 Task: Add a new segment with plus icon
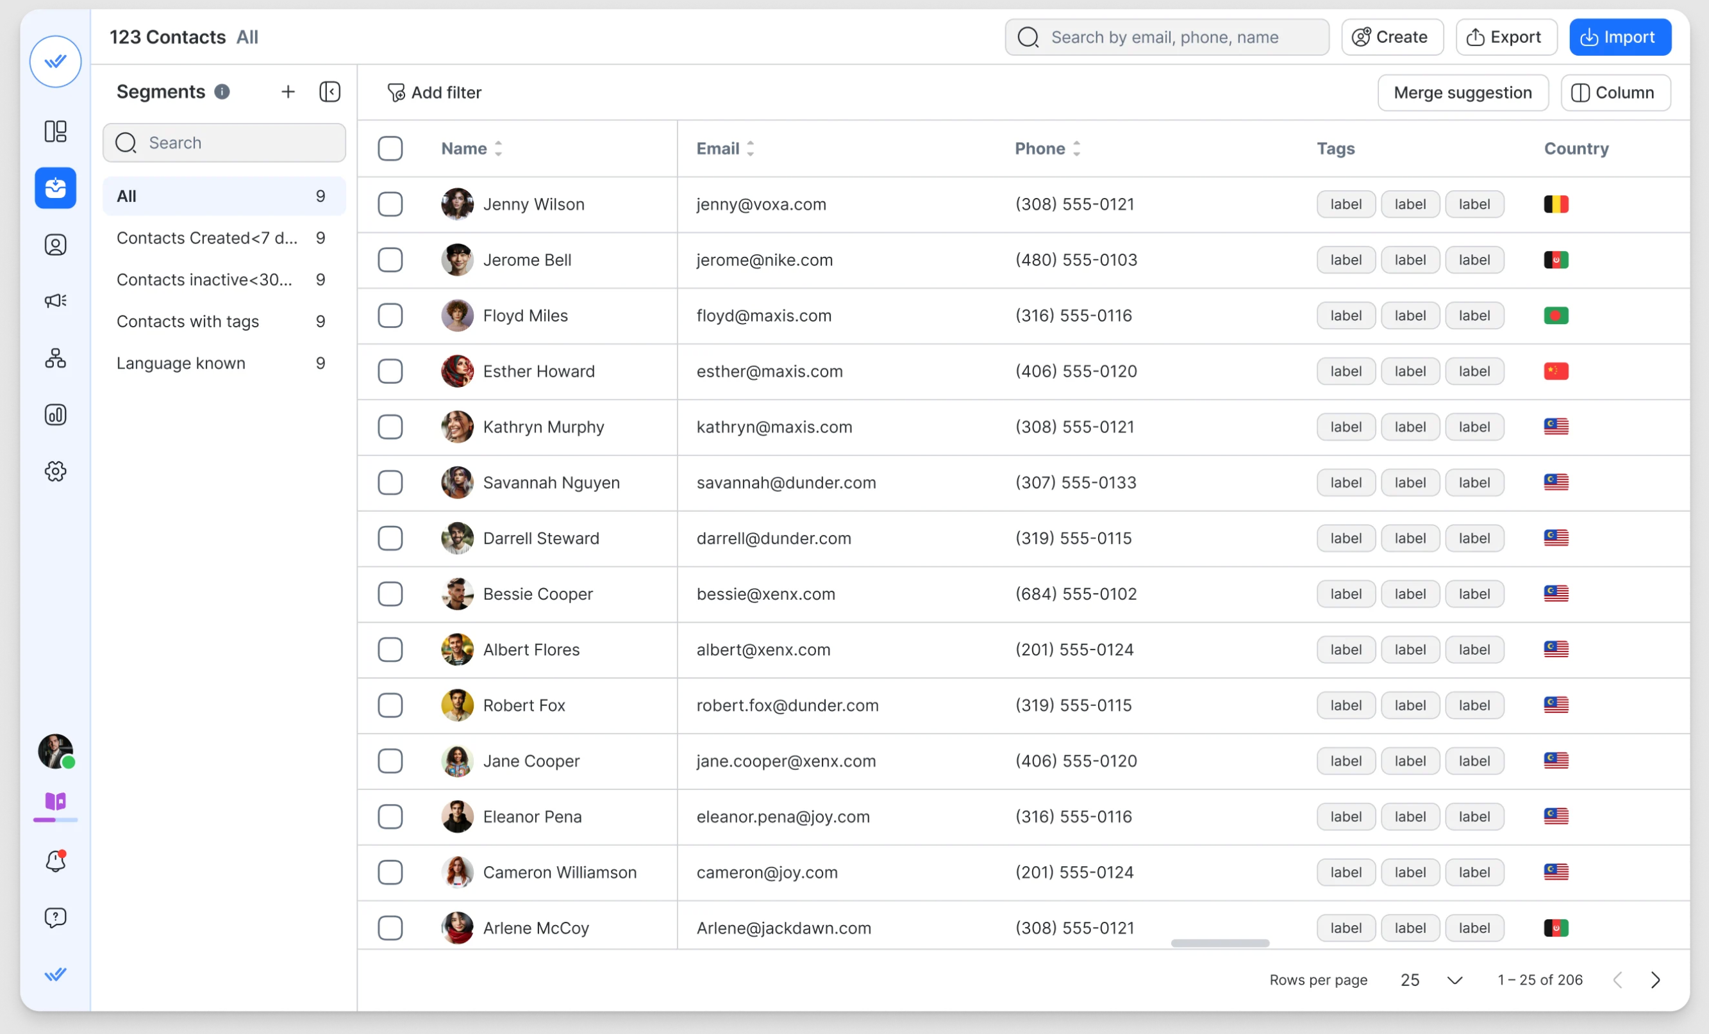288,92
